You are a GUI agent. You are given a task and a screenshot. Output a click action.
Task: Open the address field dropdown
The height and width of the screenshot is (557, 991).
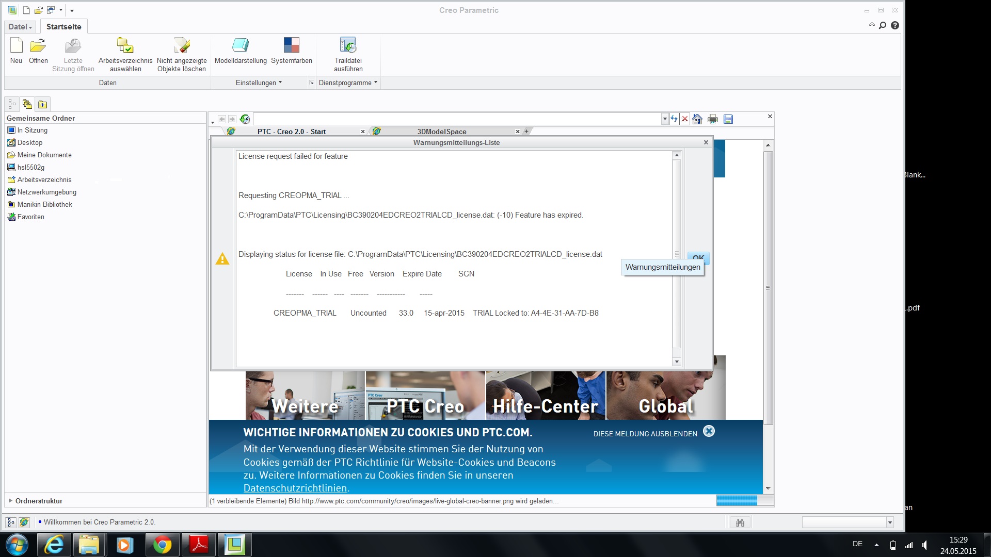[665, 119]
